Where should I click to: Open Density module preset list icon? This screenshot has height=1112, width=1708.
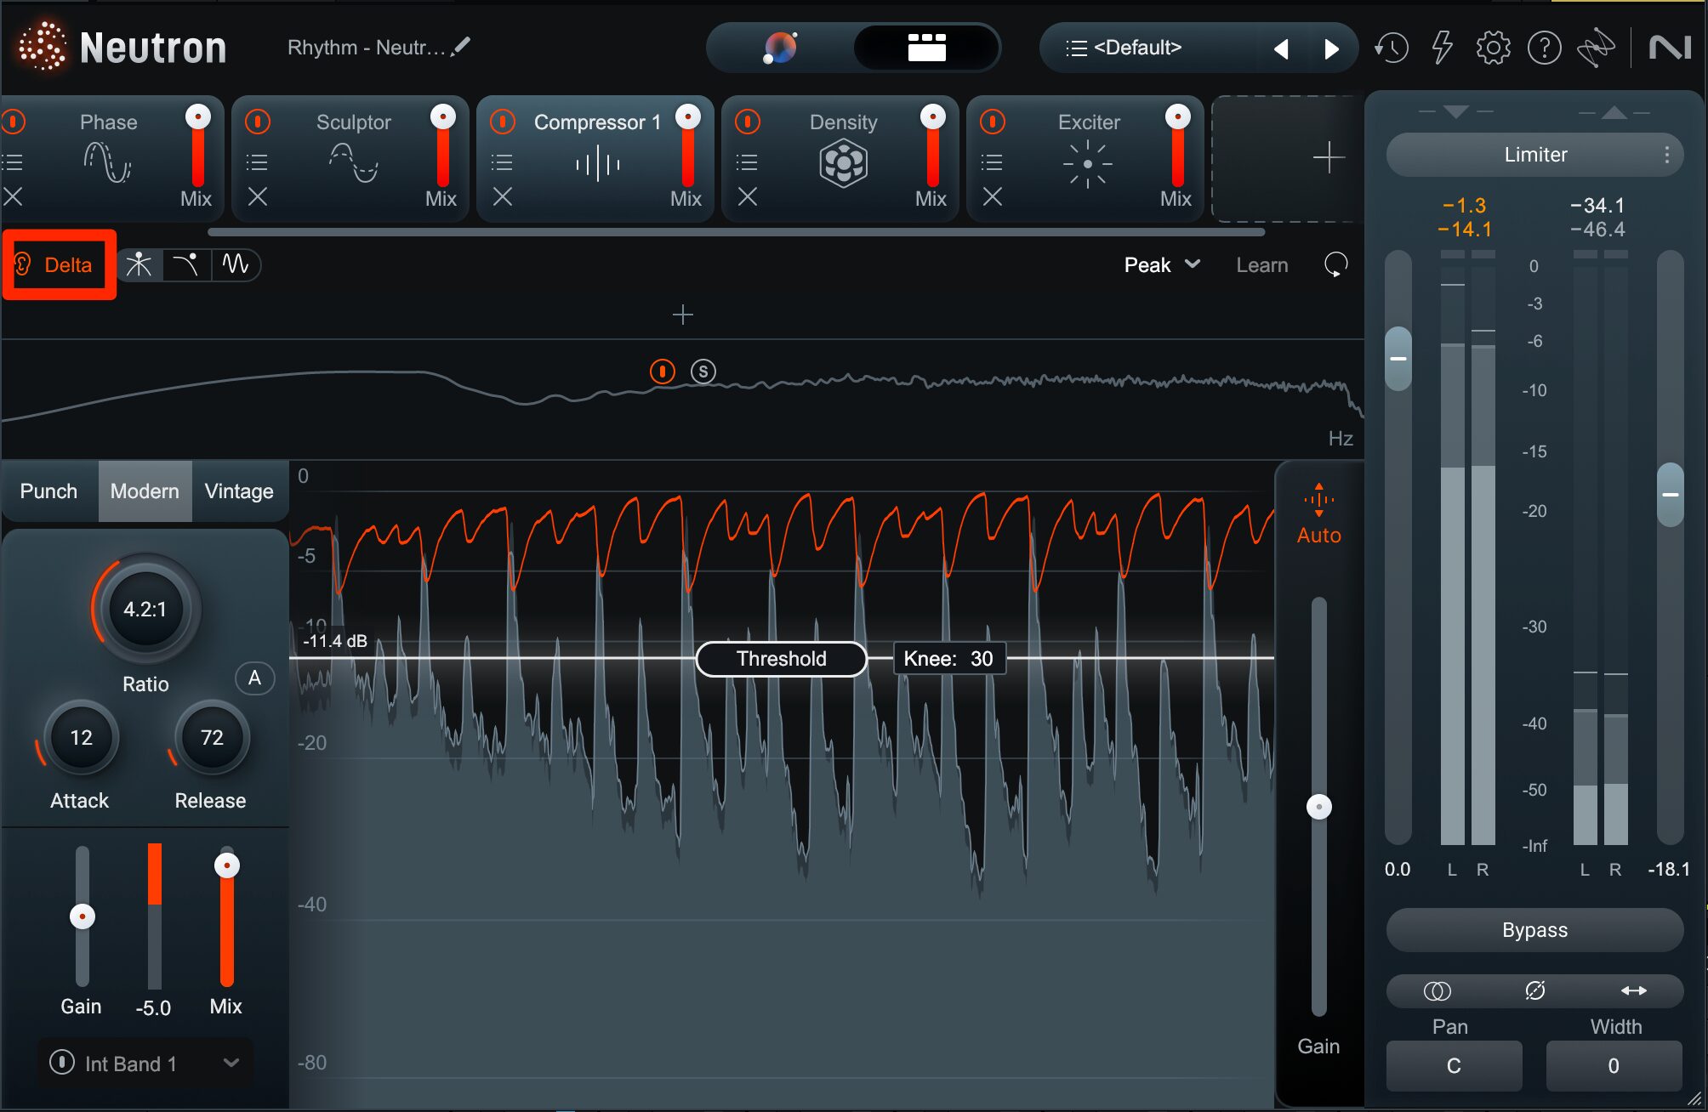point(747,162)
